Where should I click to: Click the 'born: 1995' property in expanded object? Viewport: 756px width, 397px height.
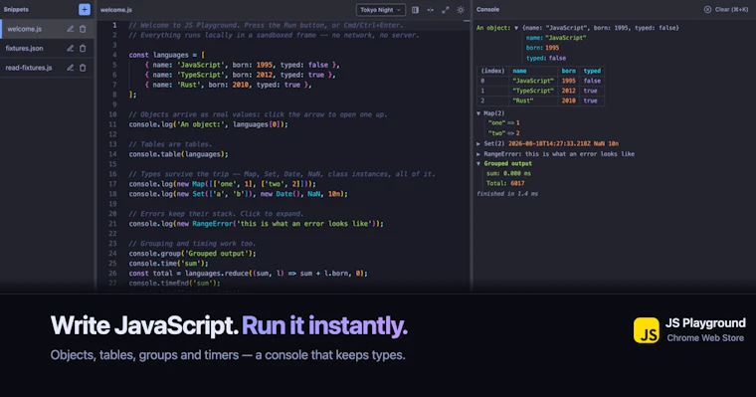(542, 48)
